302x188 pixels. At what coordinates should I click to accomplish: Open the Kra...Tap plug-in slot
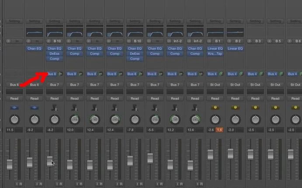[215, 54]
